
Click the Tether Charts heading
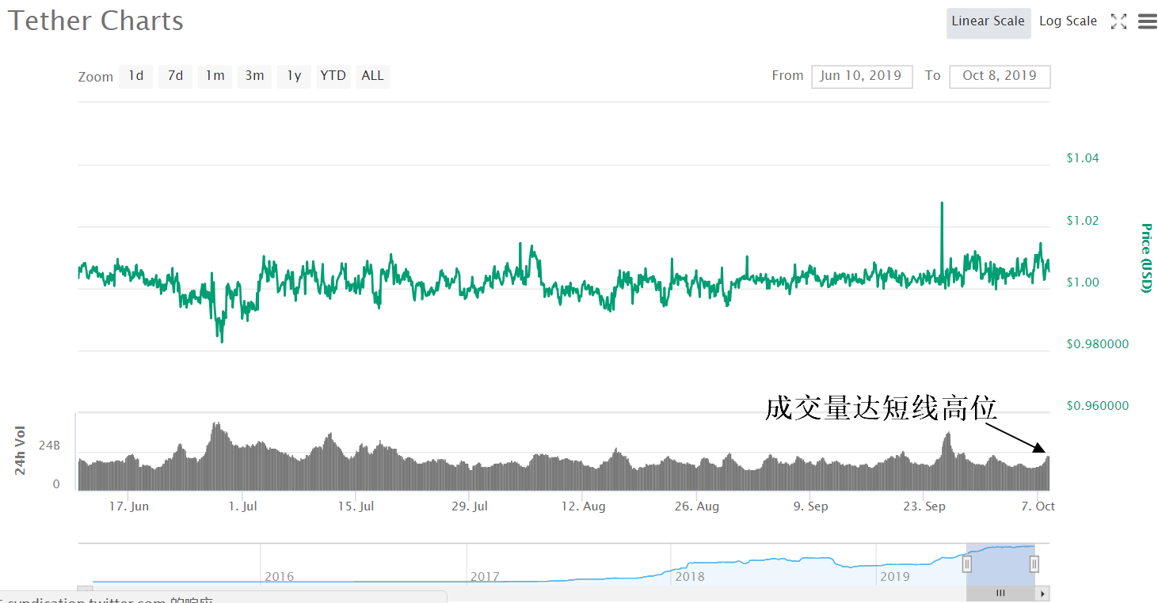click(x=96, y=21)
